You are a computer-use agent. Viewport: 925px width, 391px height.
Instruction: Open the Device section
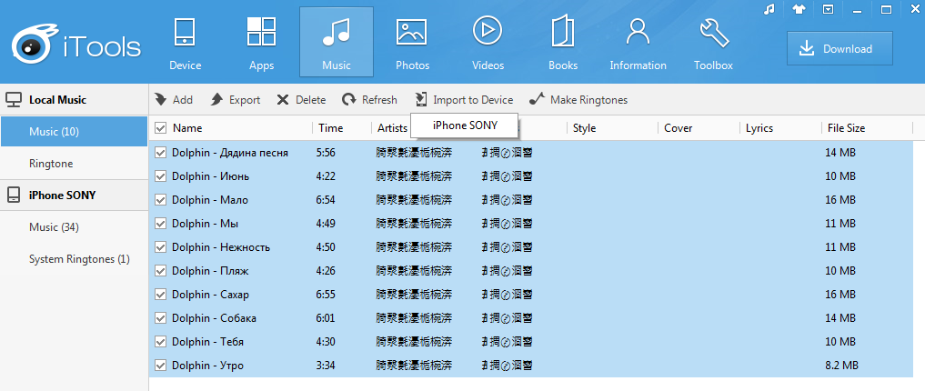[x=185, y=43]
